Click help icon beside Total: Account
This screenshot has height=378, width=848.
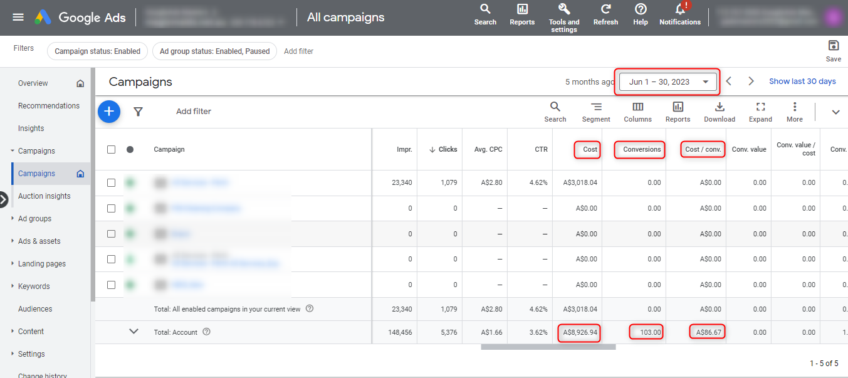click(x=207, y=332)
